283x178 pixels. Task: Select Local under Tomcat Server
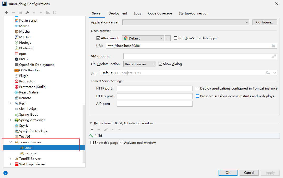(x=28, y=148)
